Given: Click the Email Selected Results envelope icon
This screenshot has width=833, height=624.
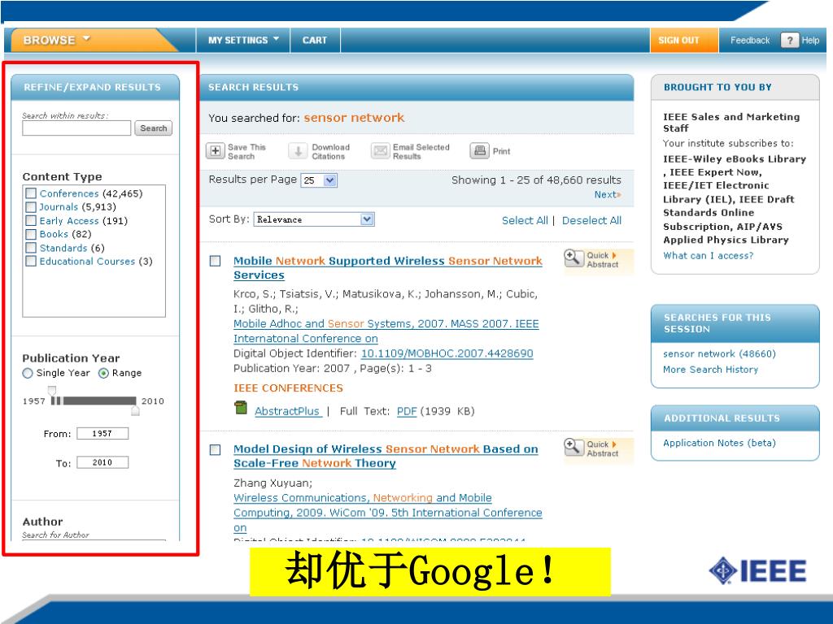Looking at the screenshot, I should click(x=381, y=151).
